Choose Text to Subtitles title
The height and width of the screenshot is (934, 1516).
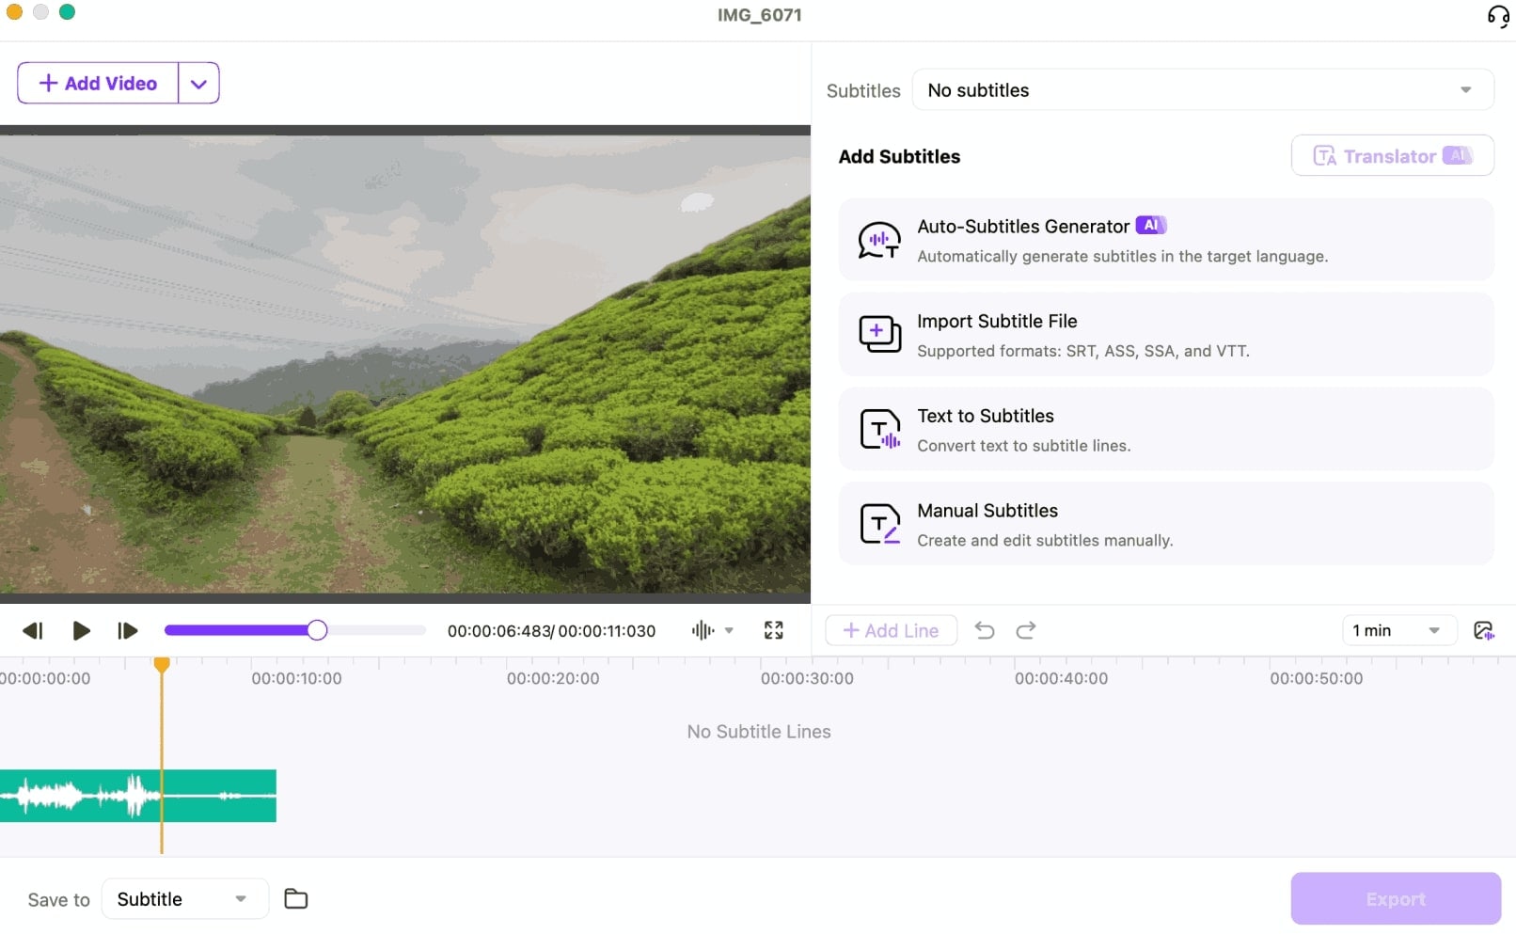(x=986, y=416)
